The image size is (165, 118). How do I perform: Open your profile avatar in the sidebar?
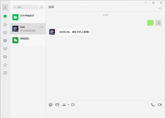(5, 7)
